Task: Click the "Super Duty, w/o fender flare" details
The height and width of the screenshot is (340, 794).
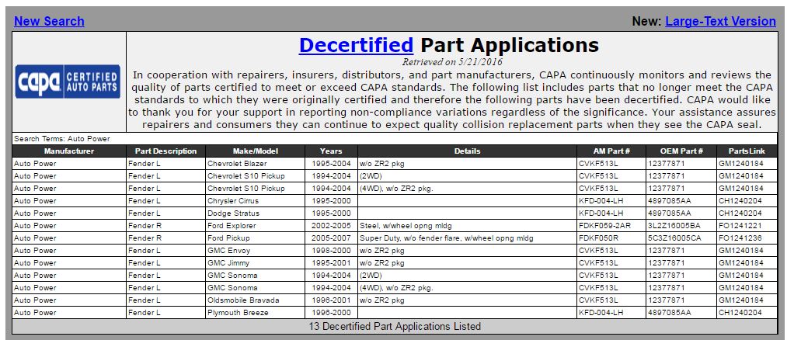Action: (x=467, y=238)
